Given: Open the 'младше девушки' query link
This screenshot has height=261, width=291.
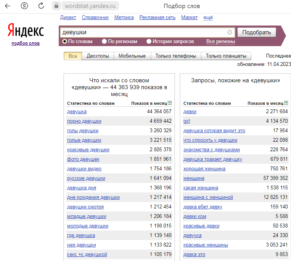Looking at the screenshot, I should (x=87, y=216).
